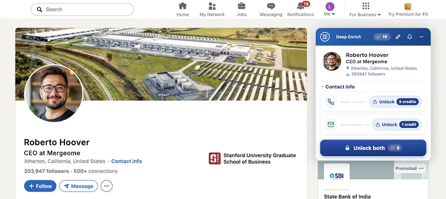Open the profile More actions ellipsis button
Image resolution: width=446 pixels, height=199 pixels.
click(106, 186)
